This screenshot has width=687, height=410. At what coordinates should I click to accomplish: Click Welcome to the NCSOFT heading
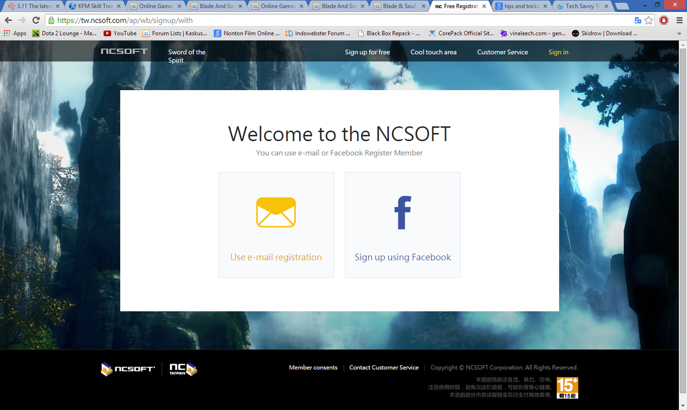pyautogui.click(x=339, y=134)
